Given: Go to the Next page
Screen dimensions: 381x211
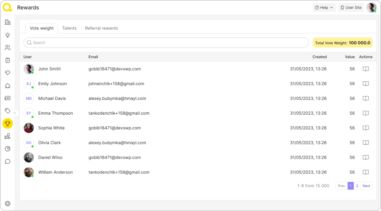Looking at the screenshot, I should point(366,186).
